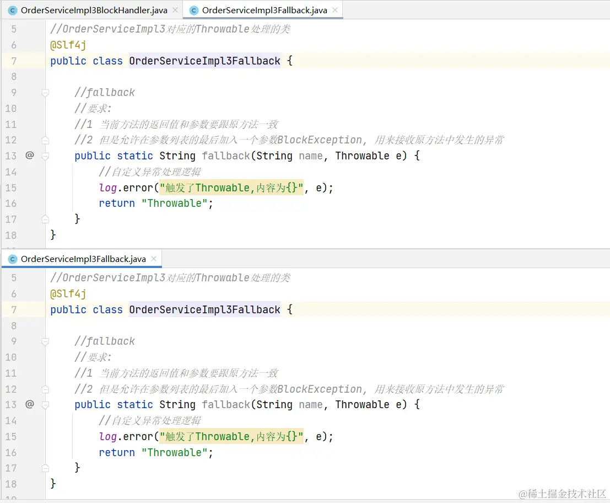
Task: Close the OrderServiceImpl3BlockHandler.java tab
Action: [x=175, y=10]
